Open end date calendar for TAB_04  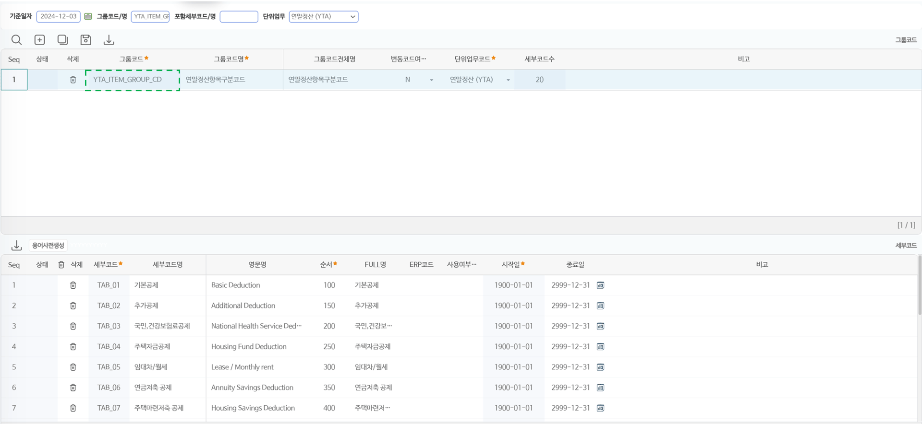pos(600,347)
